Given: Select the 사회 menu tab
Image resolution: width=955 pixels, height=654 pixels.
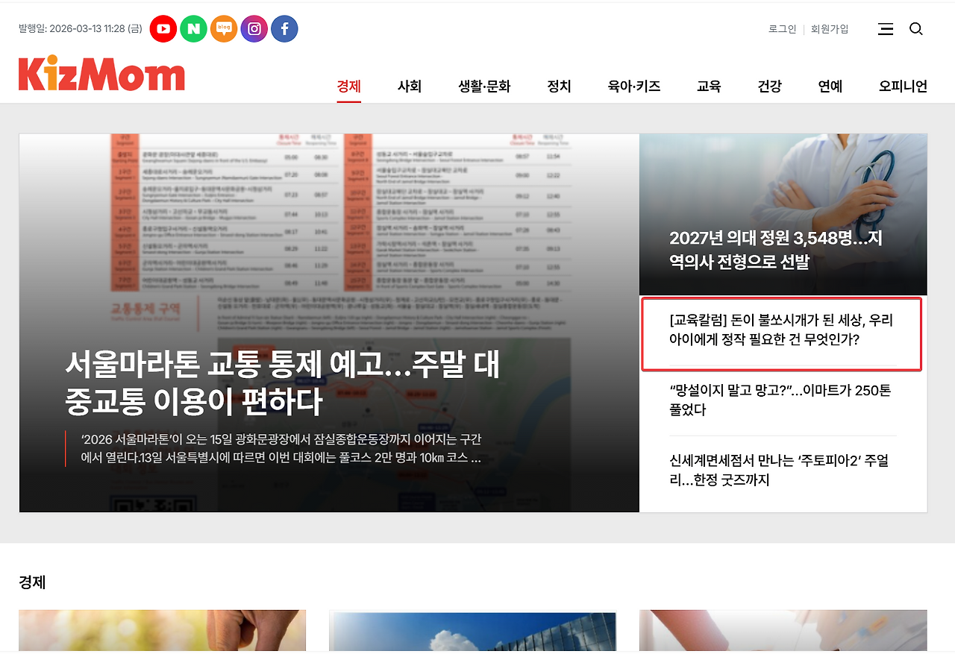Looking at the screenshot, I should click(x=410, y=87).
